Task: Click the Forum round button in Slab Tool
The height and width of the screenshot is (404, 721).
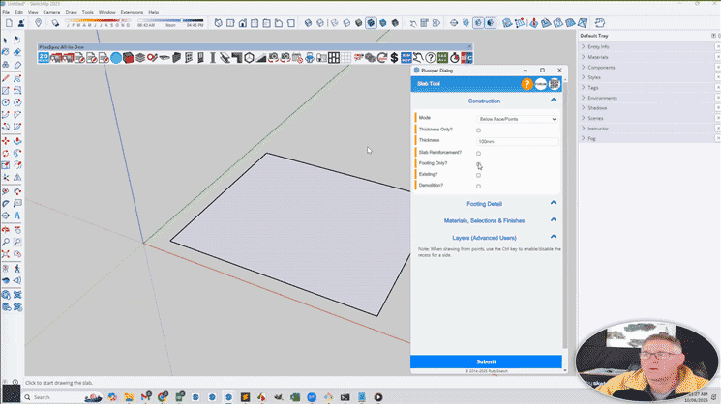Action: click(x=541, y=84)
